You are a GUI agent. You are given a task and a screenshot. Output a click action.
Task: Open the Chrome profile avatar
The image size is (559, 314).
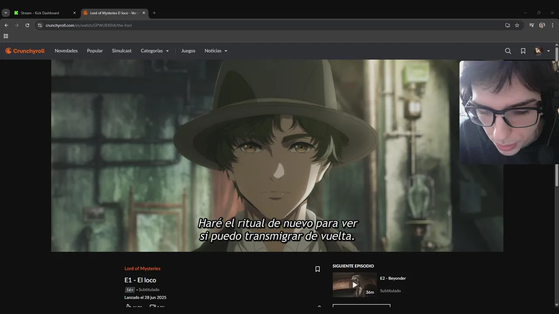click(x=542, y=25)
